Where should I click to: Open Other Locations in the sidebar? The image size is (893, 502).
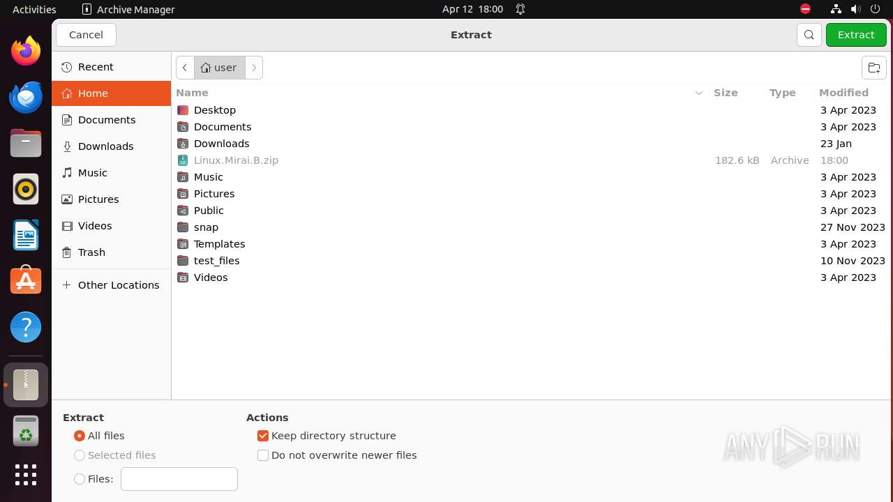pos(112,285)
